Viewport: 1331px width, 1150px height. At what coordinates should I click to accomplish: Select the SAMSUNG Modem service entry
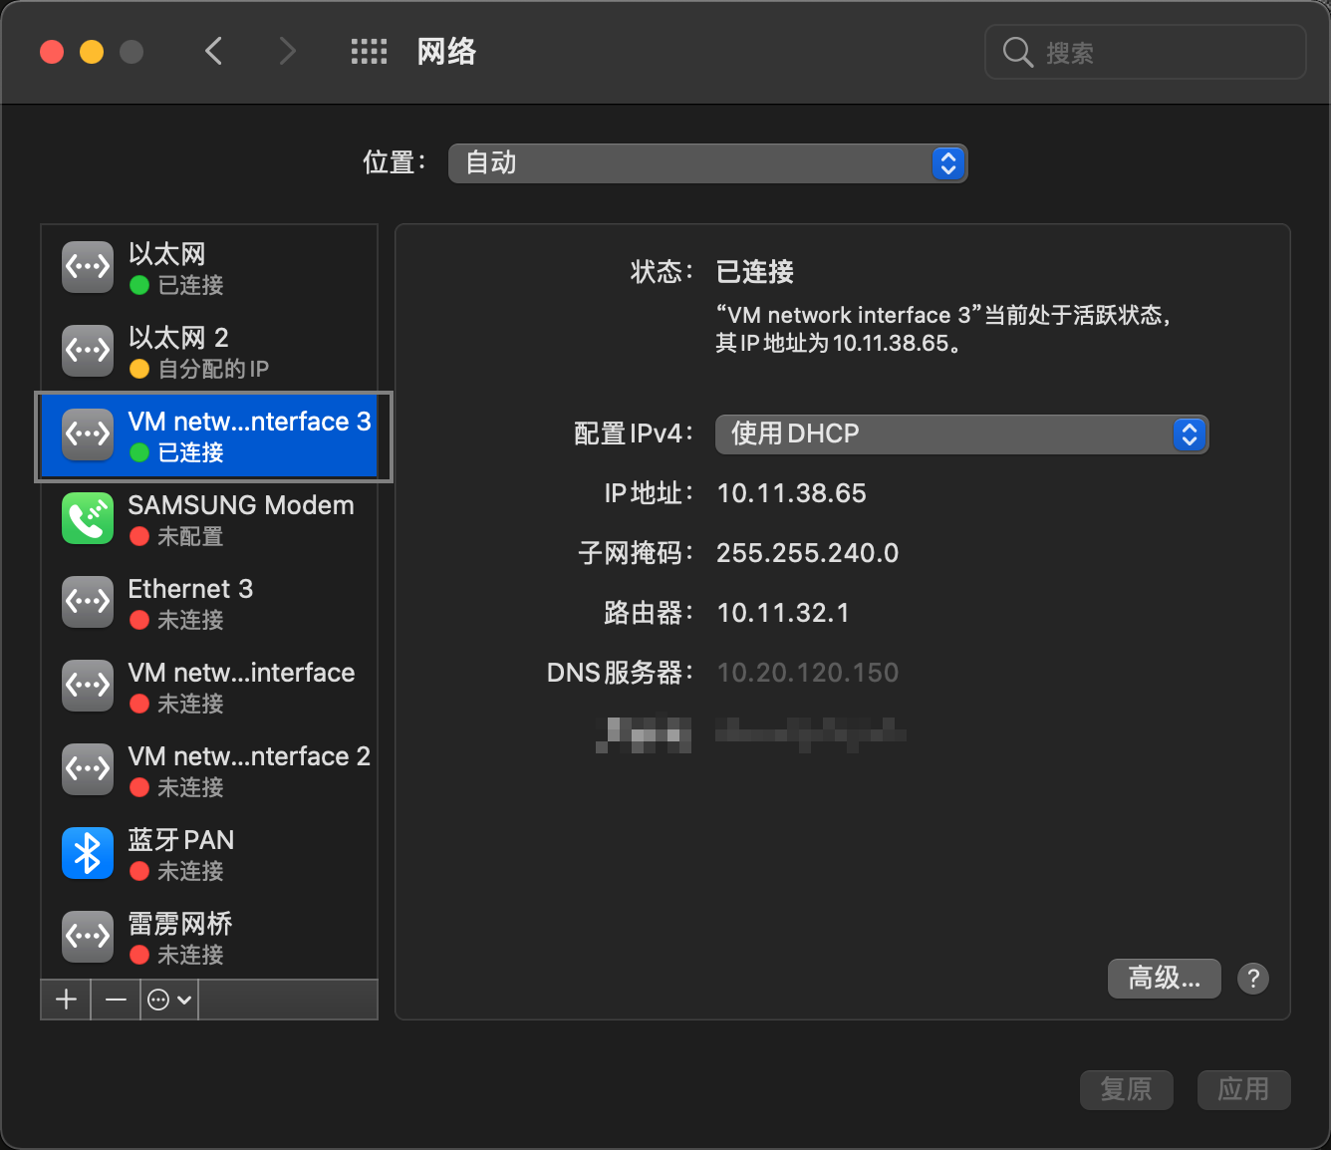pos(199,518)
